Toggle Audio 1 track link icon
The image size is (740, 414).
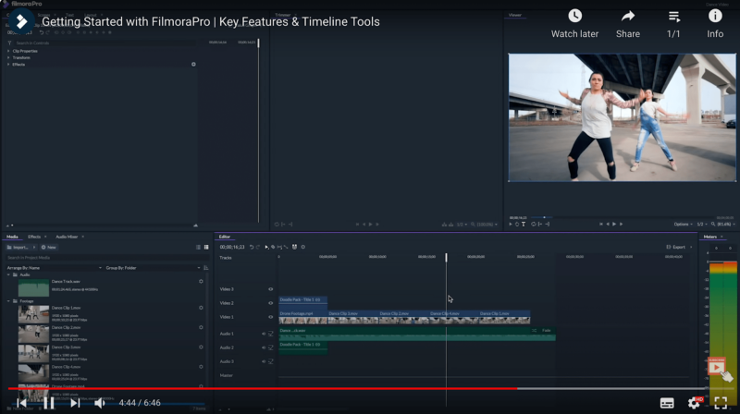click(271, 334)
